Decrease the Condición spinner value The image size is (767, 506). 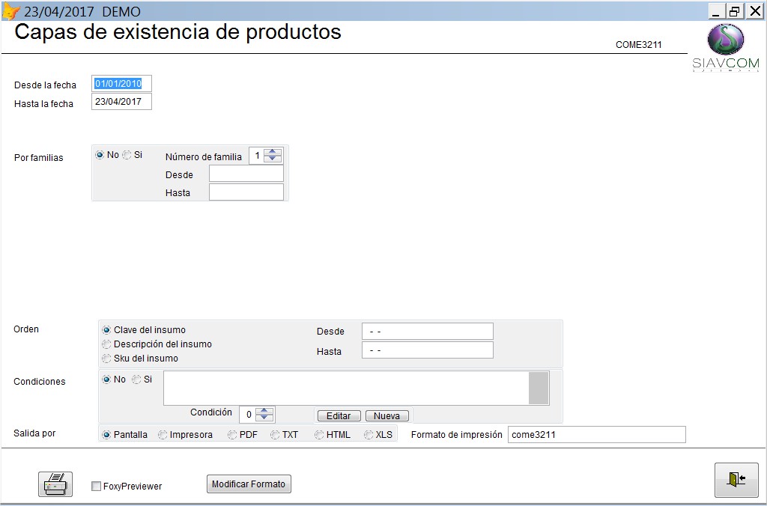264,418
